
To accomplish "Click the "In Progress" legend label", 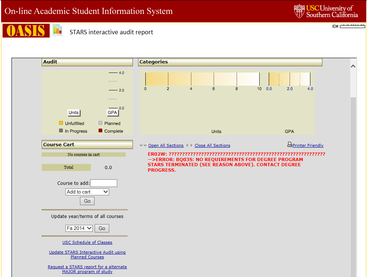I will [x=76, y=131].
